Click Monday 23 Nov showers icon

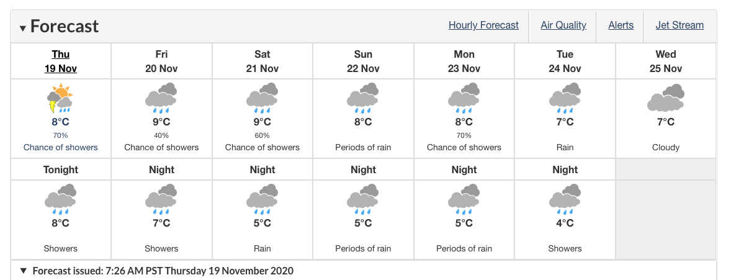[x=464, y=98]
